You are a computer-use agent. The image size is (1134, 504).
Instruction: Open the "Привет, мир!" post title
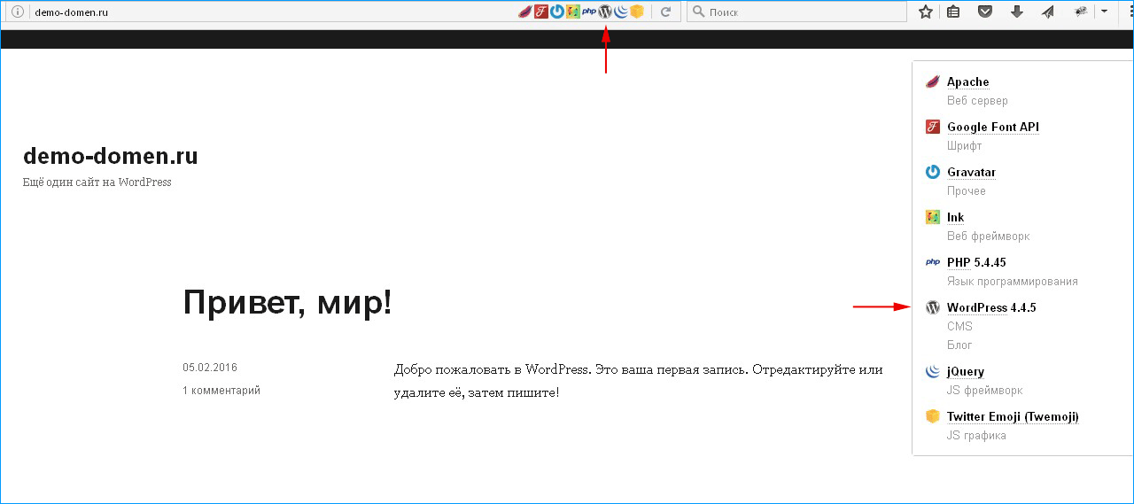click(x=287, y=303)
